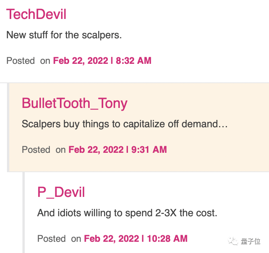The image size is (269, 253).
Task: Click the gray indent bar beside BulletTooth_Tony's reply
Action: (8, 127)
